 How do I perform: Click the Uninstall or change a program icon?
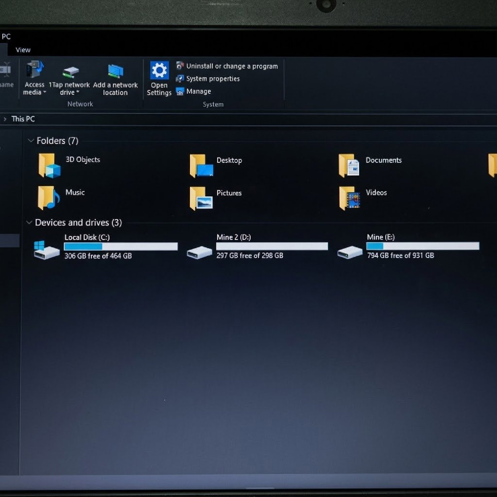coord(180,66)
